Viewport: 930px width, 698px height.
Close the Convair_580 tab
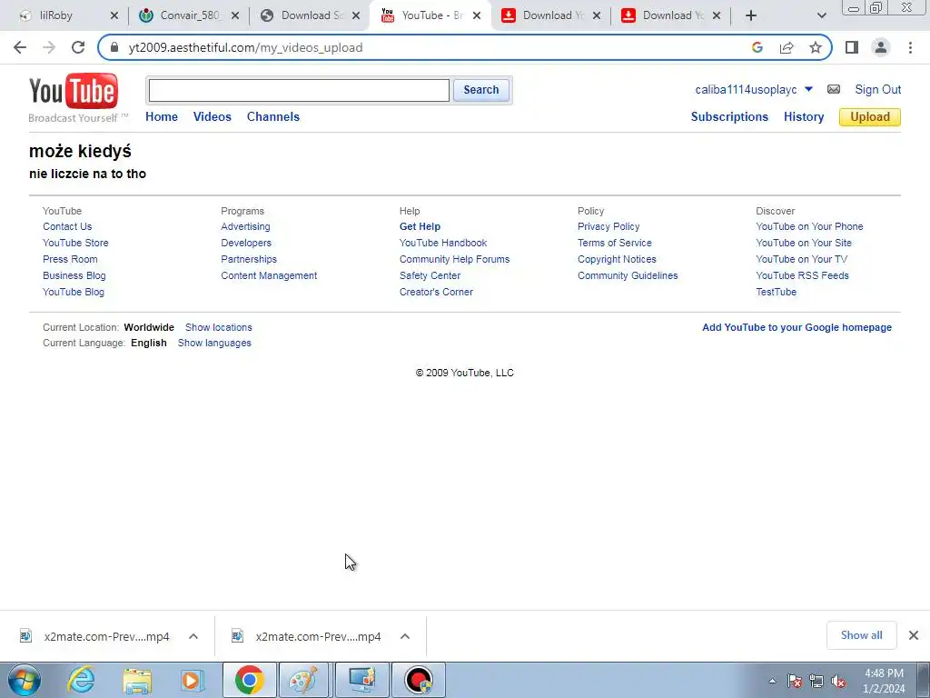235,15
